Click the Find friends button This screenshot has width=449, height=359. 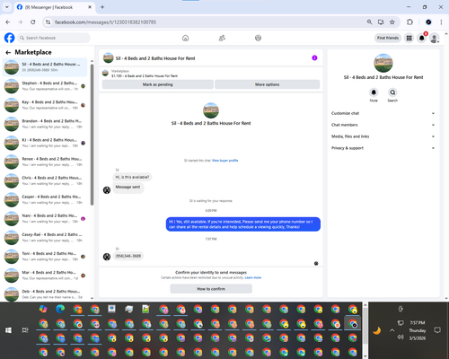388,38
